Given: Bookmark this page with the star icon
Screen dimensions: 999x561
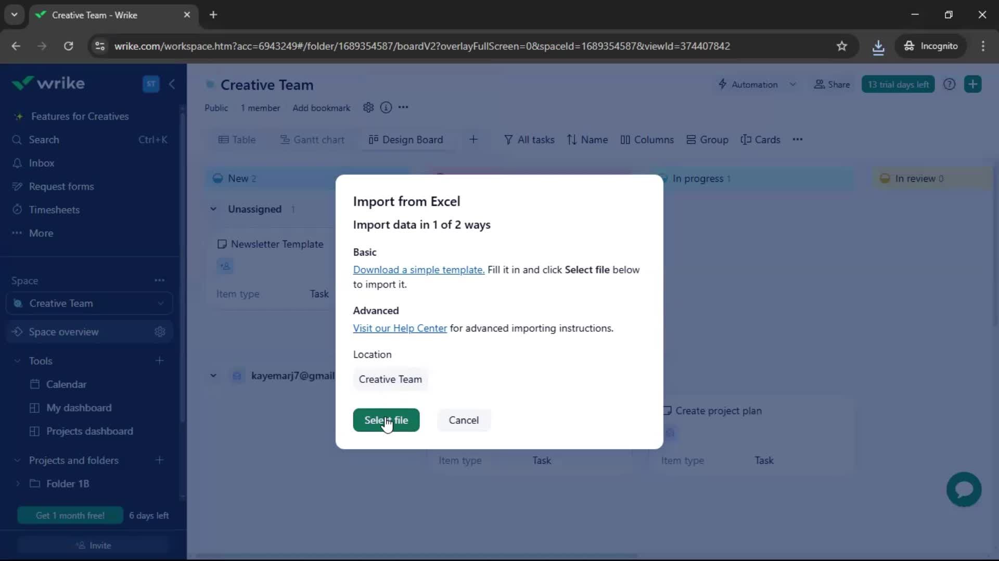Looking at the screenshot, I should 842,46.
